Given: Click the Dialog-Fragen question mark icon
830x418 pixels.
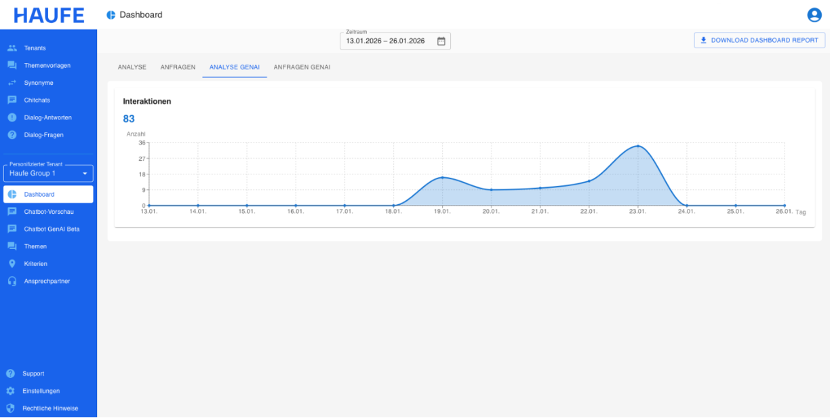Looking at the screenshot, I should 12,135.
